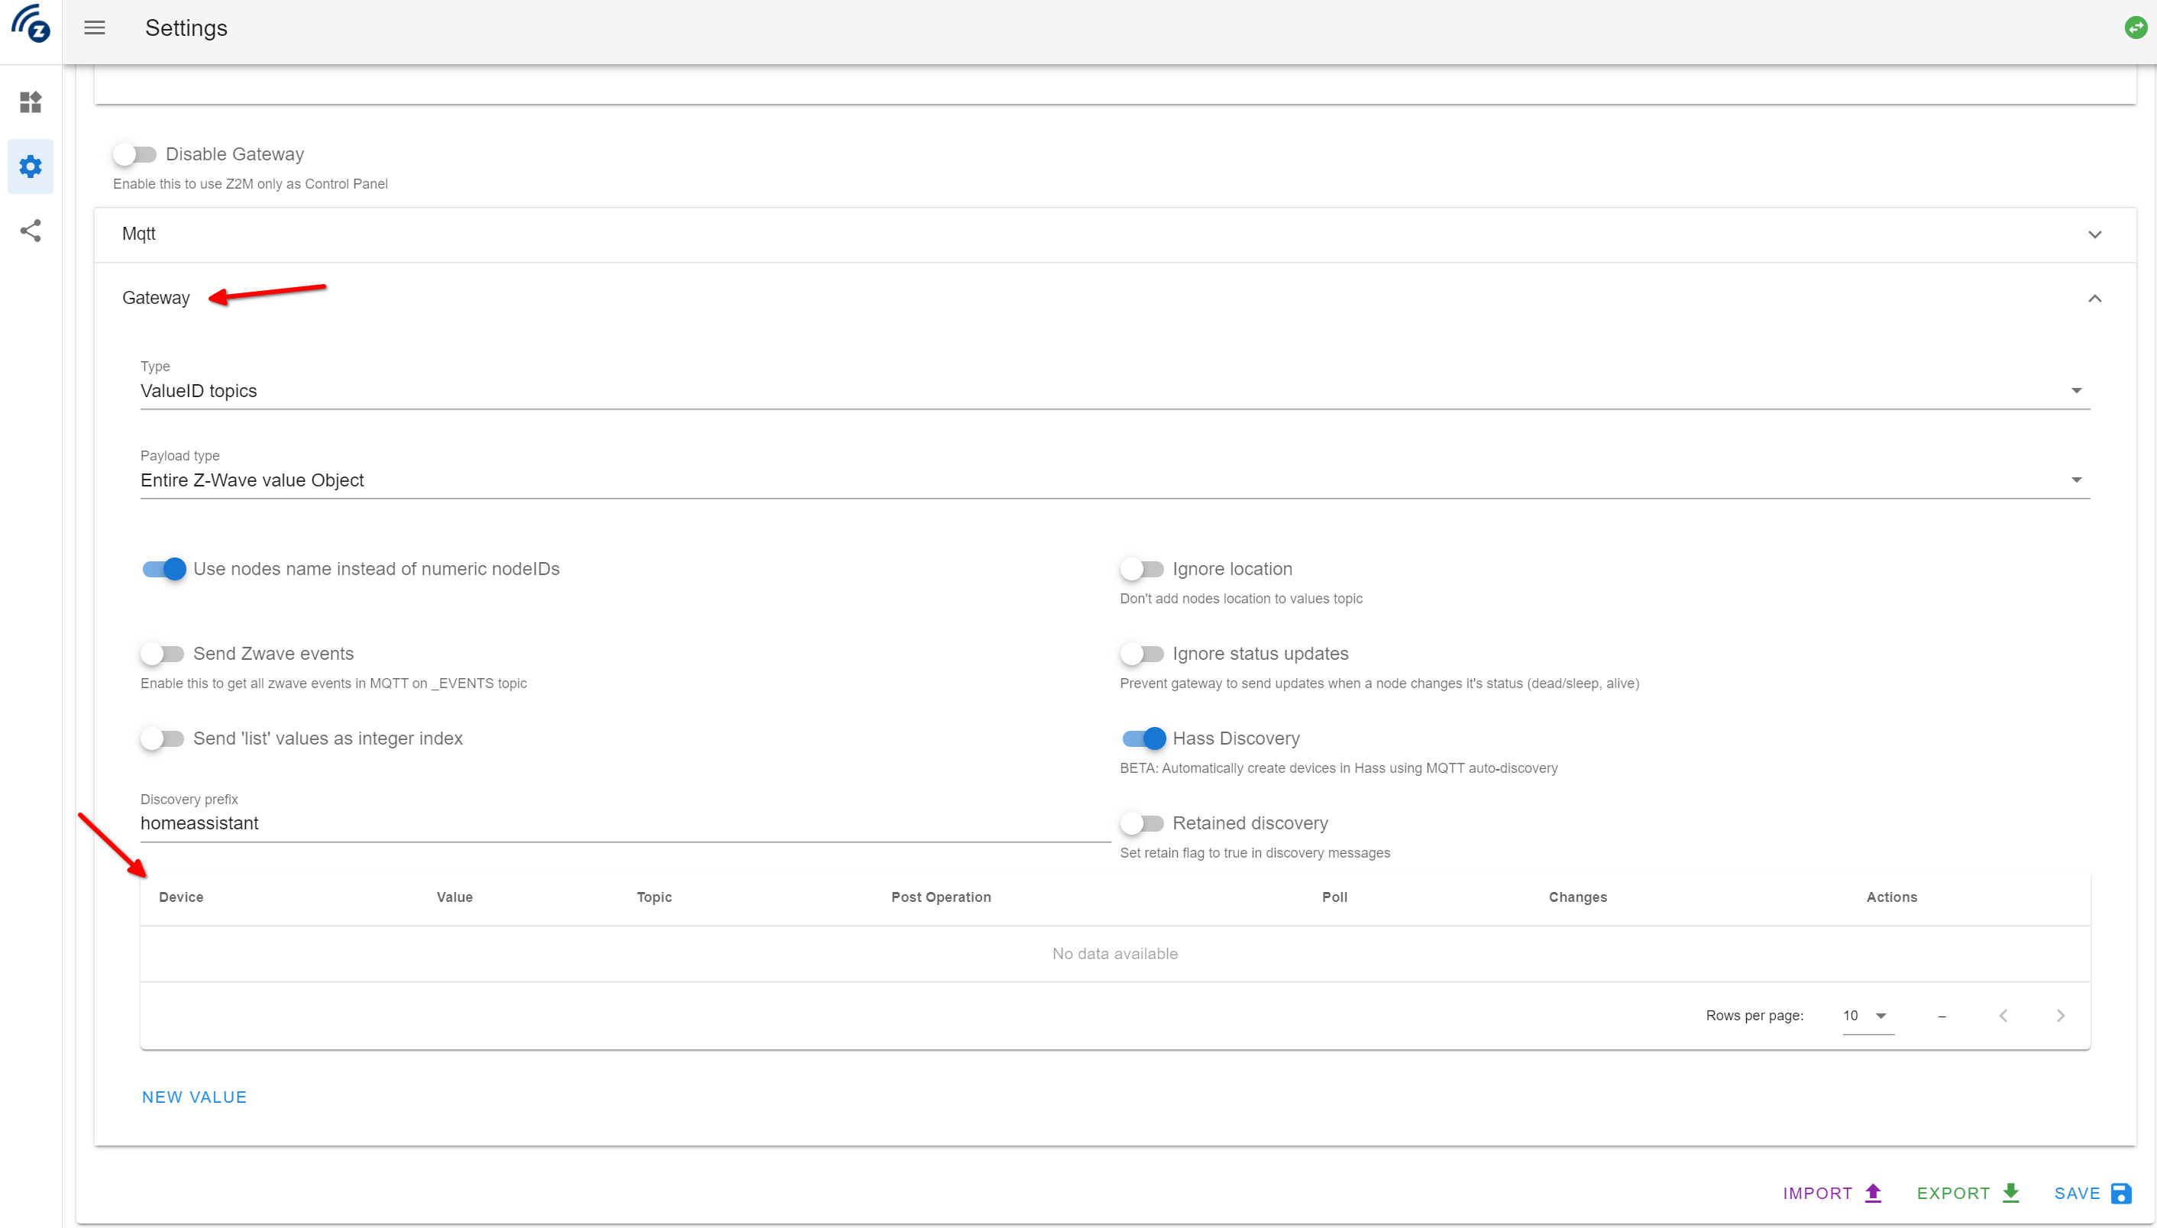Collapse the Gateway panel header
The image size is (2157, 1228).
1114,299
